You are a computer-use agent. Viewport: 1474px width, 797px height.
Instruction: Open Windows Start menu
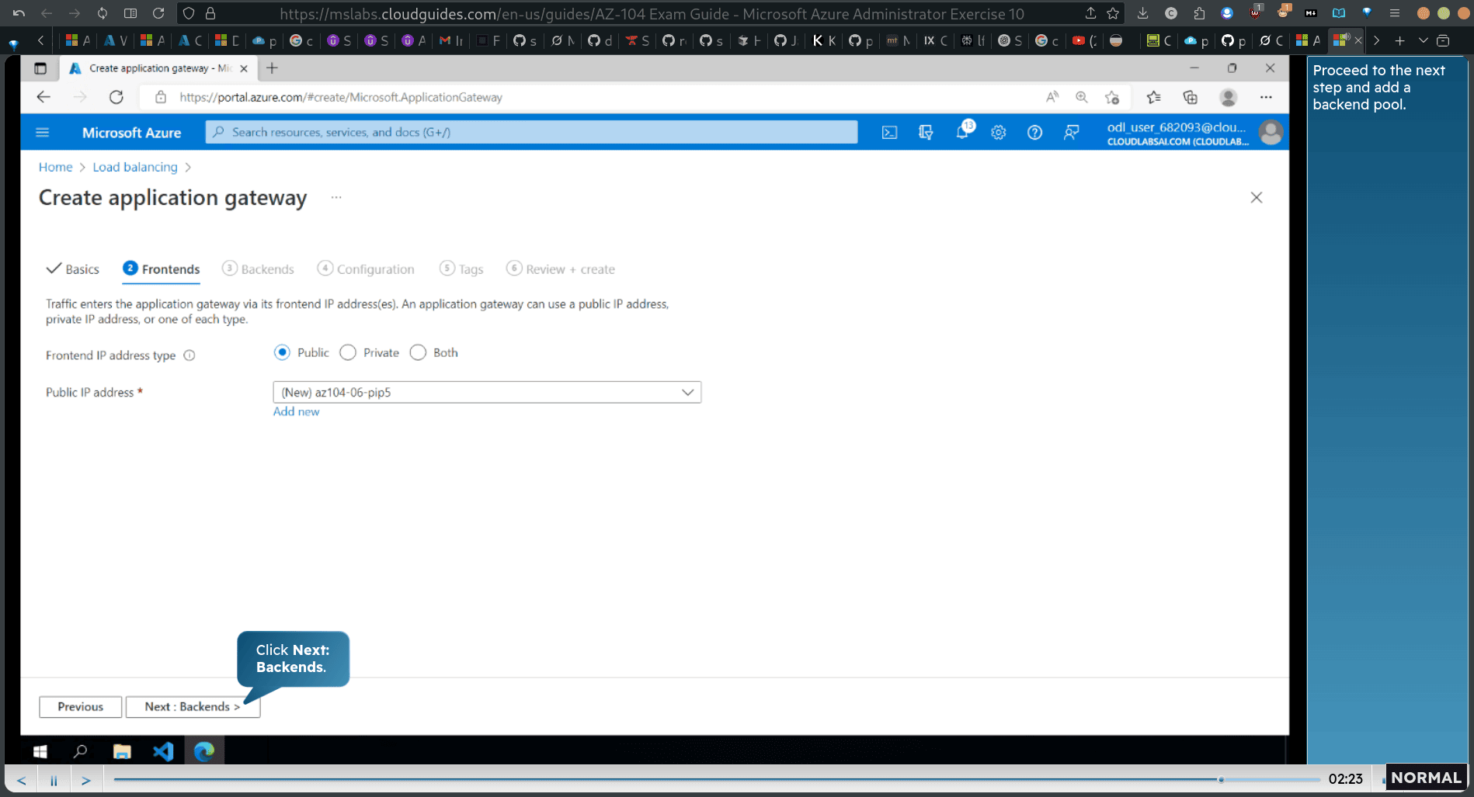(x=40, y=751)
